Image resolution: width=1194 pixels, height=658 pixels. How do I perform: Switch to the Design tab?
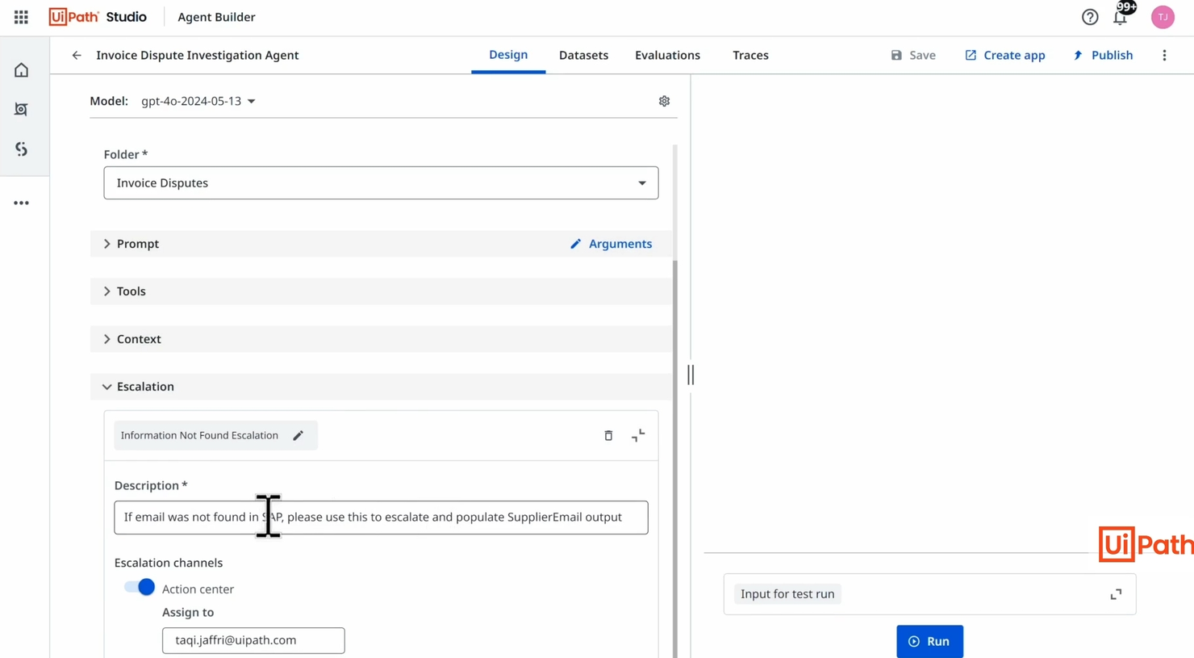point(508,55)
